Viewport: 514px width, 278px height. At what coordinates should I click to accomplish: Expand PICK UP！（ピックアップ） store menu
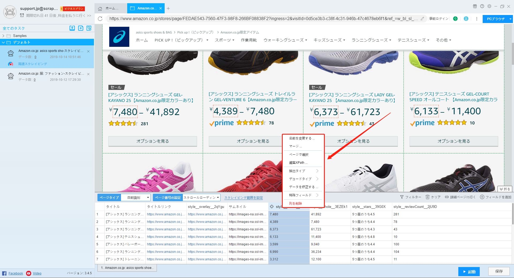[x=182, y=40]
